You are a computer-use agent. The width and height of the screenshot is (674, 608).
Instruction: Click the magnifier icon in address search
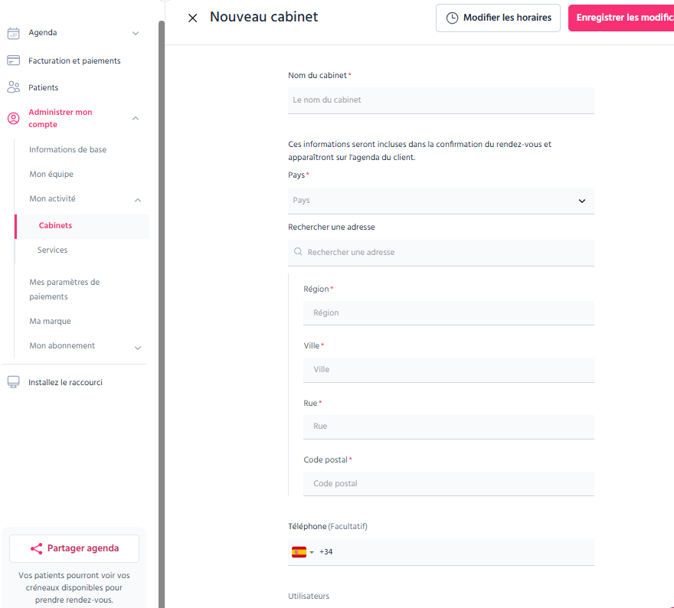298,252
